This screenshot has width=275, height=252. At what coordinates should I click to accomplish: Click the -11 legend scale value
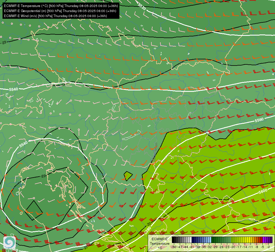251,247
